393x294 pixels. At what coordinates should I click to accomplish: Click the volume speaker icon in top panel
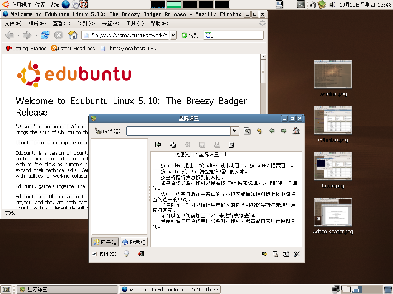click(x=332, y=4)
